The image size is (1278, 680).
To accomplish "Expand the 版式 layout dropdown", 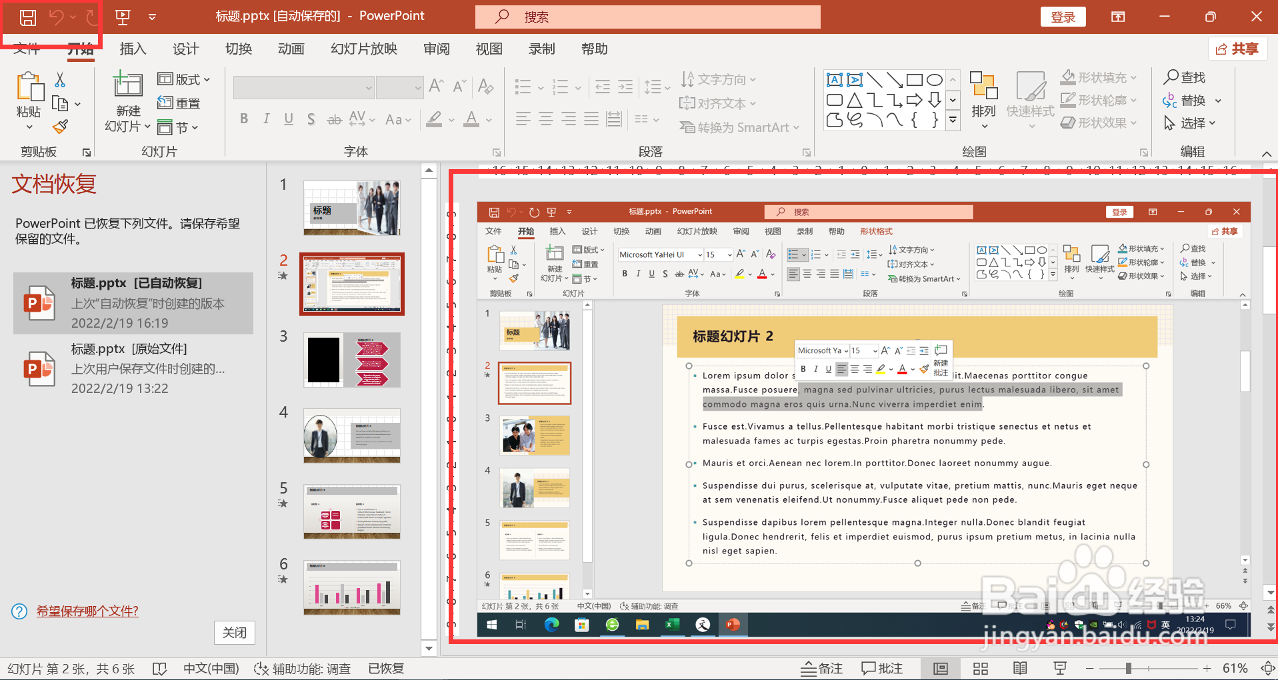I will click(x=184, y=79).
